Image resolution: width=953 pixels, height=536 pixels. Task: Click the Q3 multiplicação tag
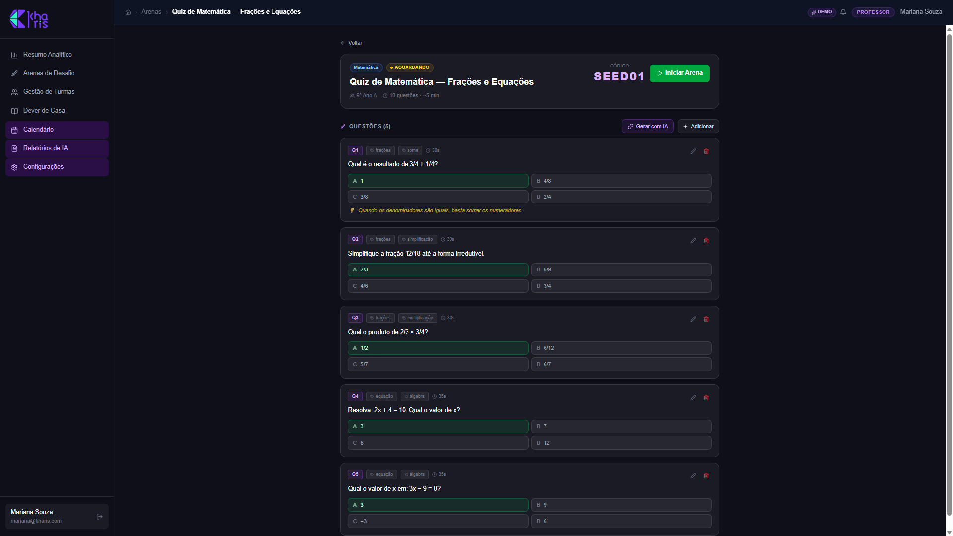coord(417,318)
